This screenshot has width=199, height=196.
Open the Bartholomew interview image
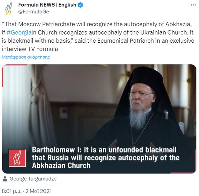pyautogui.click(x=99, y=119)
